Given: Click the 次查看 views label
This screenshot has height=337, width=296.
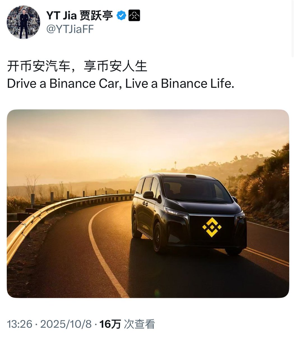Looking at the screenshot, I should coord(139,324).
